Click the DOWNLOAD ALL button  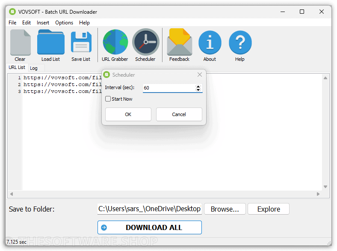tap(150, 227)
